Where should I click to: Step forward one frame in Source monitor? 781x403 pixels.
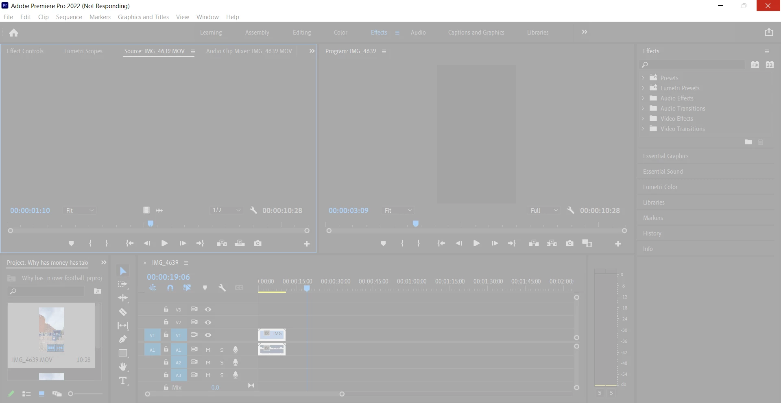(183, 243)
